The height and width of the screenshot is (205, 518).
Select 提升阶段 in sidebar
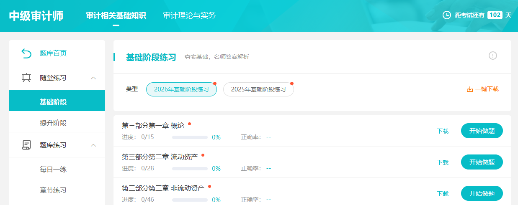pos(53,123)
